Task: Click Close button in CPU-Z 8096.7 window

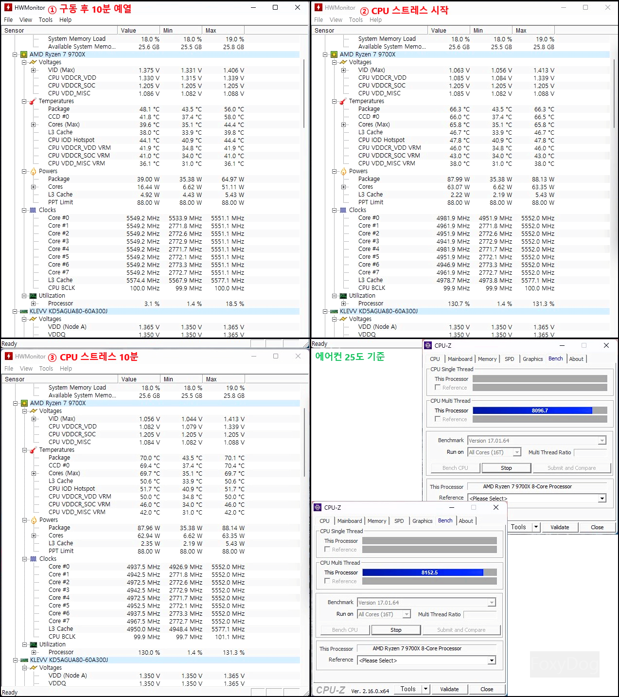Action: coord(597,527)
